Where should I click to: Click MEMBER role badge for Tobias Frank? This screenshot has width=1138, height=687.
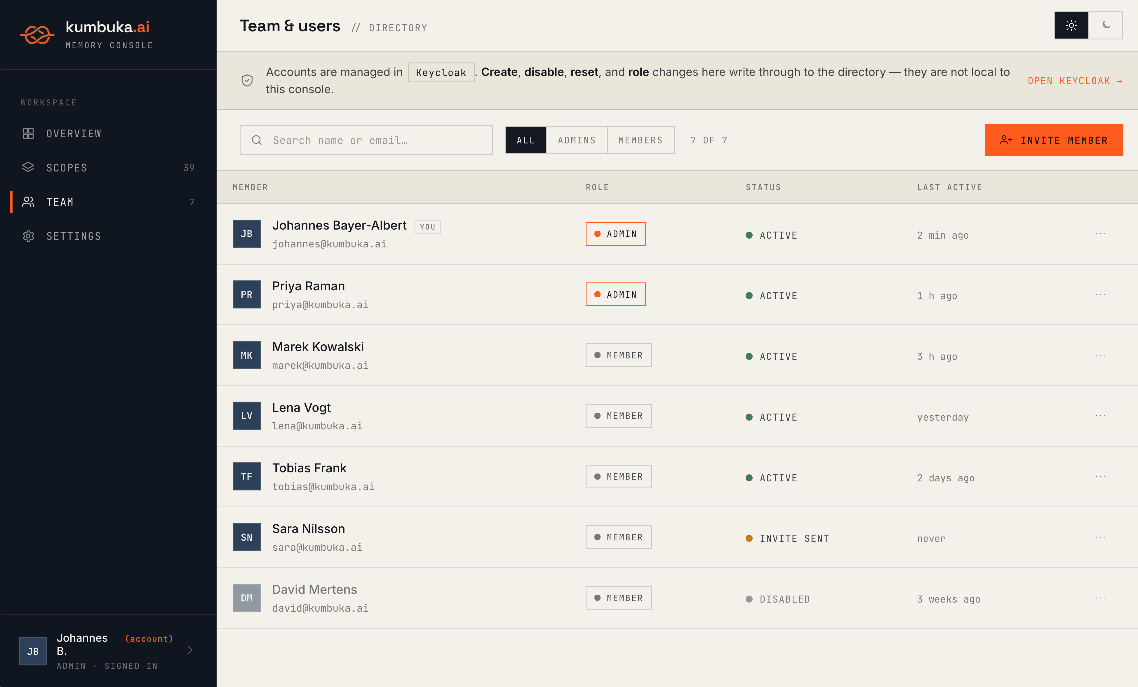[619, 476]
